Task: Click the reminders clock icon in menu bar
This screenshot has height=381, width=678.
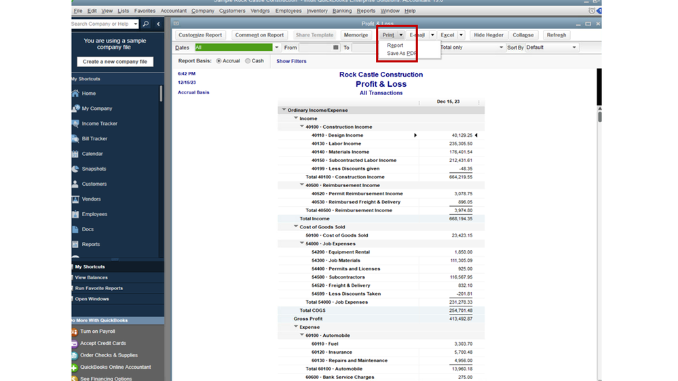Action: coord(592,11)
